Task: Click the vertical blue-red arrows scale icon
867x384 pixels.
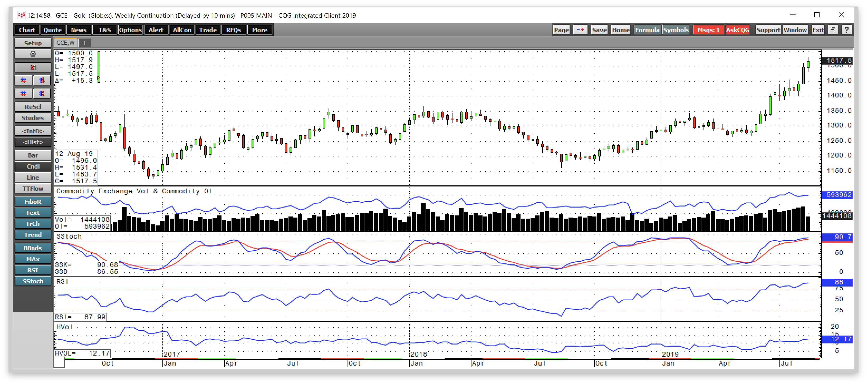Action: [42, 80]
